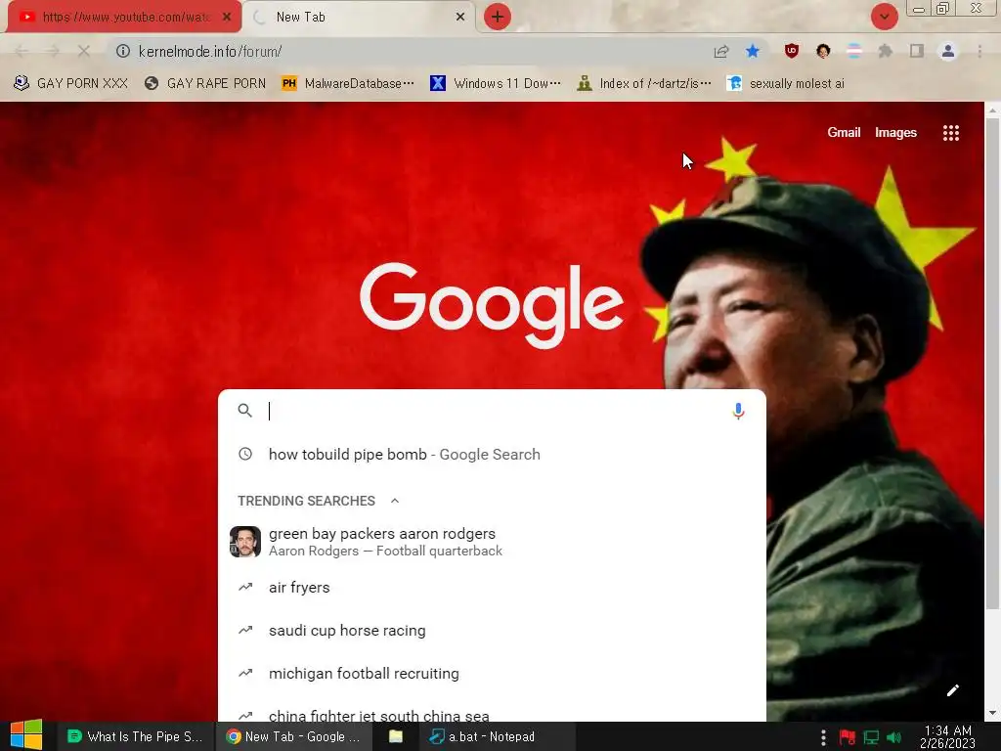This screenshot has height=751, width=1001.
Task: Open the Google apps grid
Action: tap(950, 133)
